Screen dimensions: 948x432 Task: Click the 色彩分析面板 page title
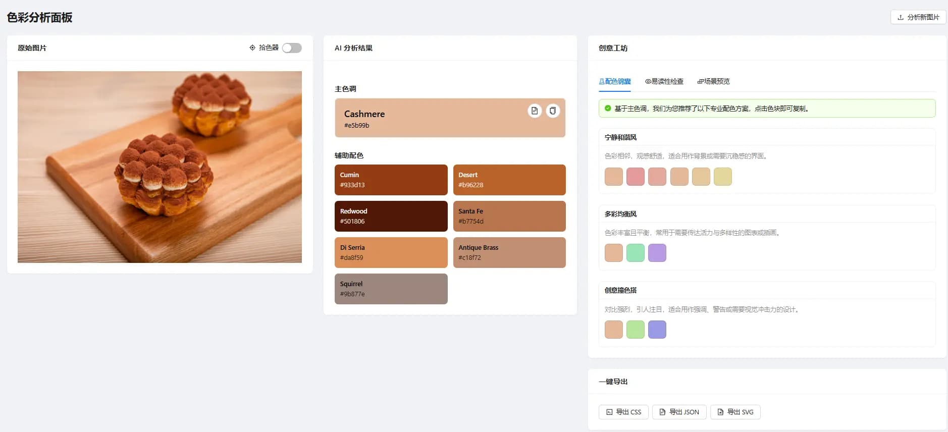point(39,18)
